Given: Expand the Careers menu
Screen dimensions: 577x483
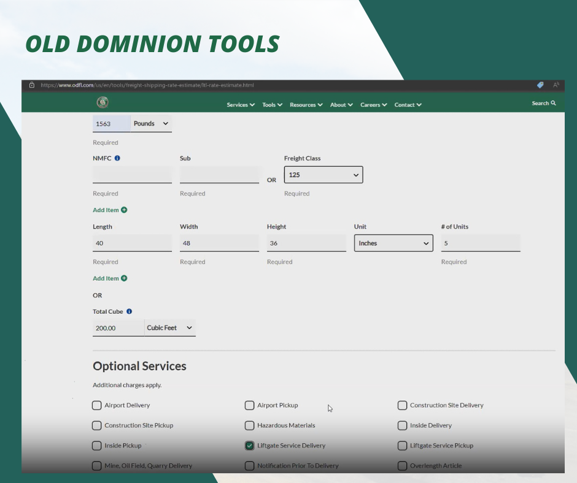Looking at the screenshot, I should 373,105.
